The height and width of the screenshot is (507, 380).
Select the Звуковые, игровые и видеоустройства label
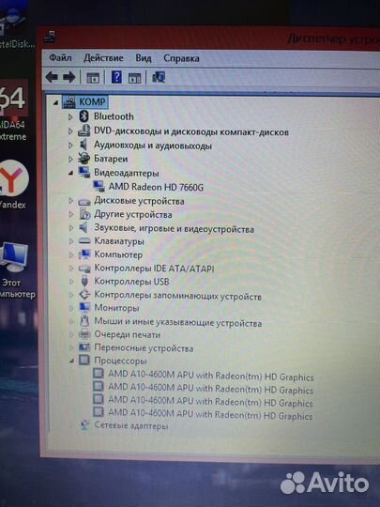click(174, 228)
